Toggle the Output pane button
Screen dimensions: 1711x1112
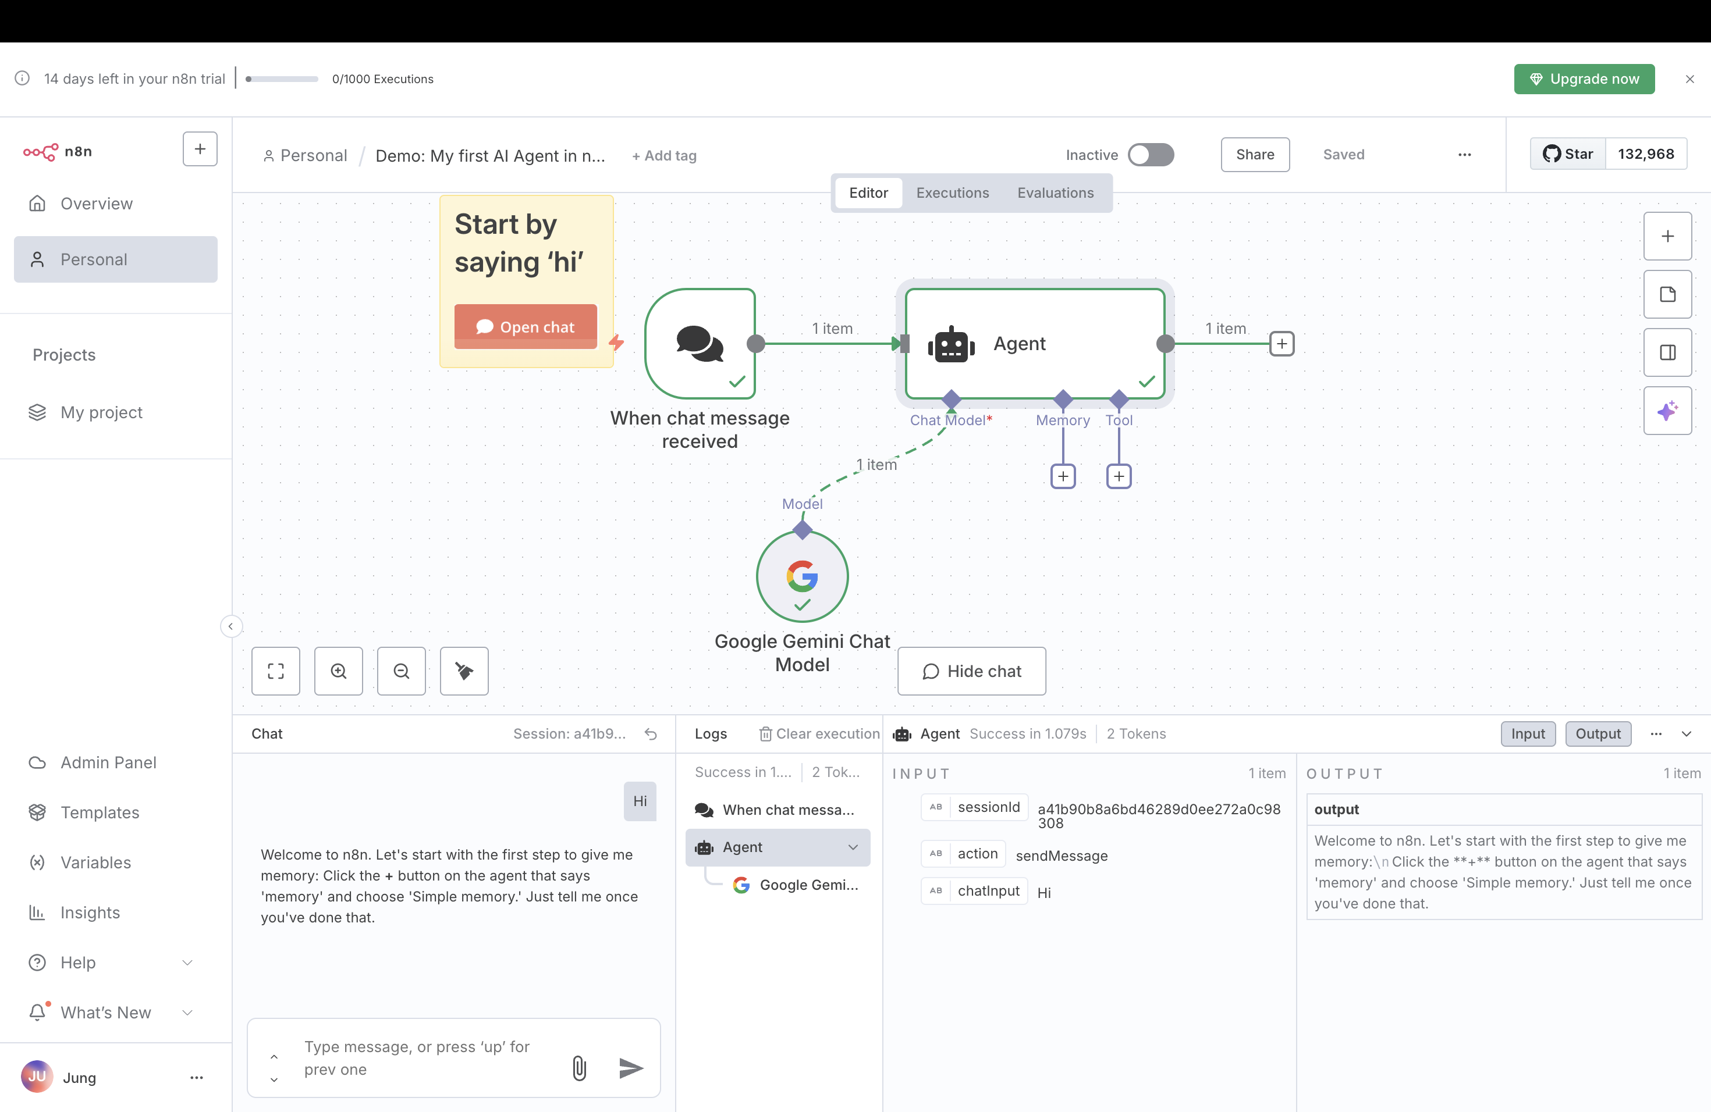1598,733
